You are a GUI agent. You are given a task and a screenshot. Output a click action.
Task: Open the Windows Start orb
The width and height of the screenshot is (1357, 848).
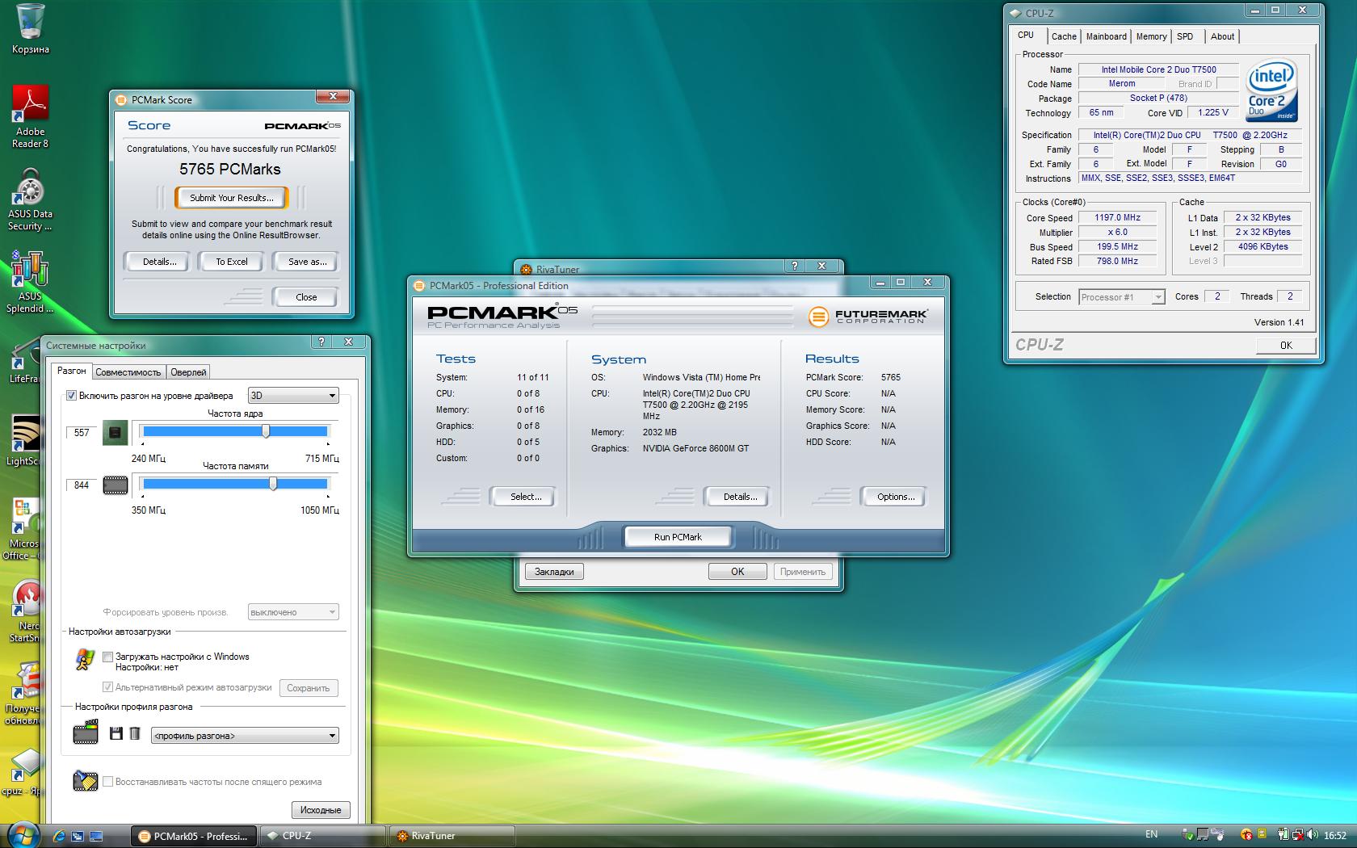(x=22, y=834)
